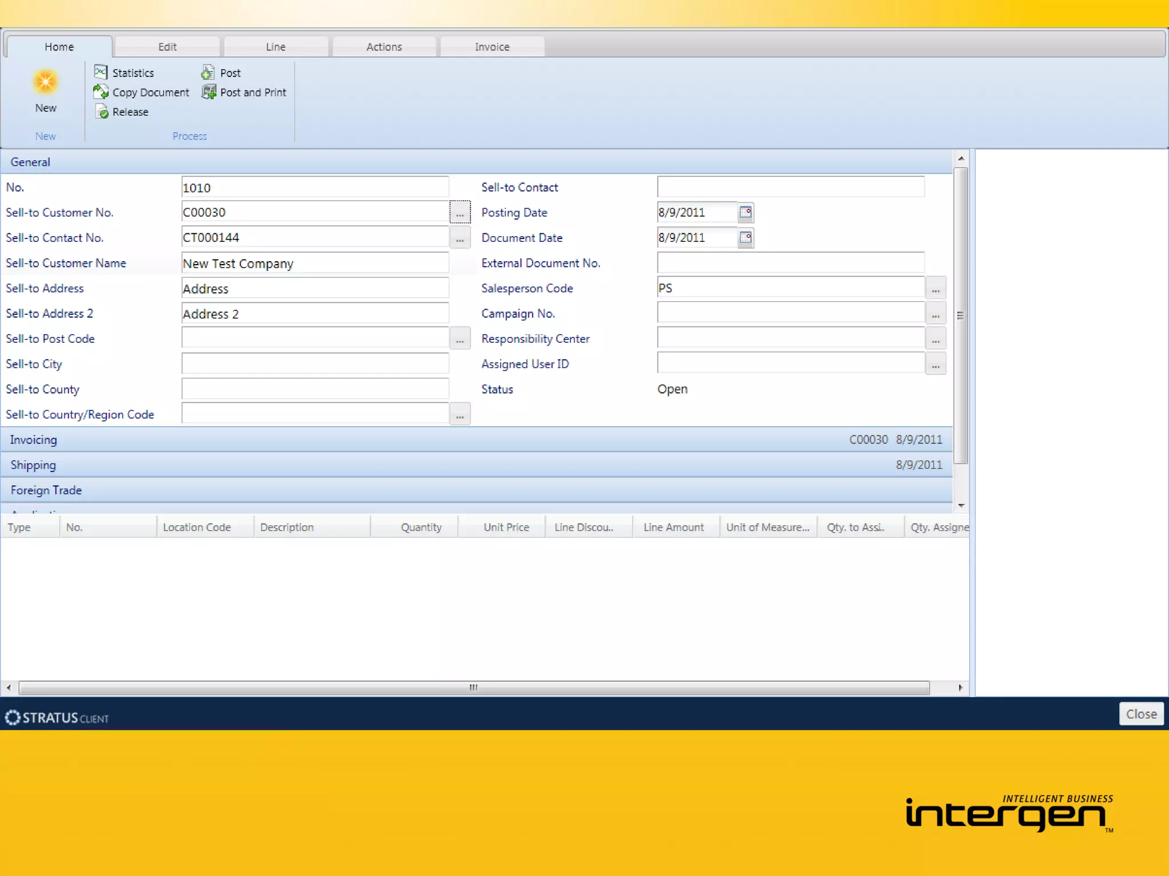Click the horizontal scrollbar thumb

[x=474, y=688]
